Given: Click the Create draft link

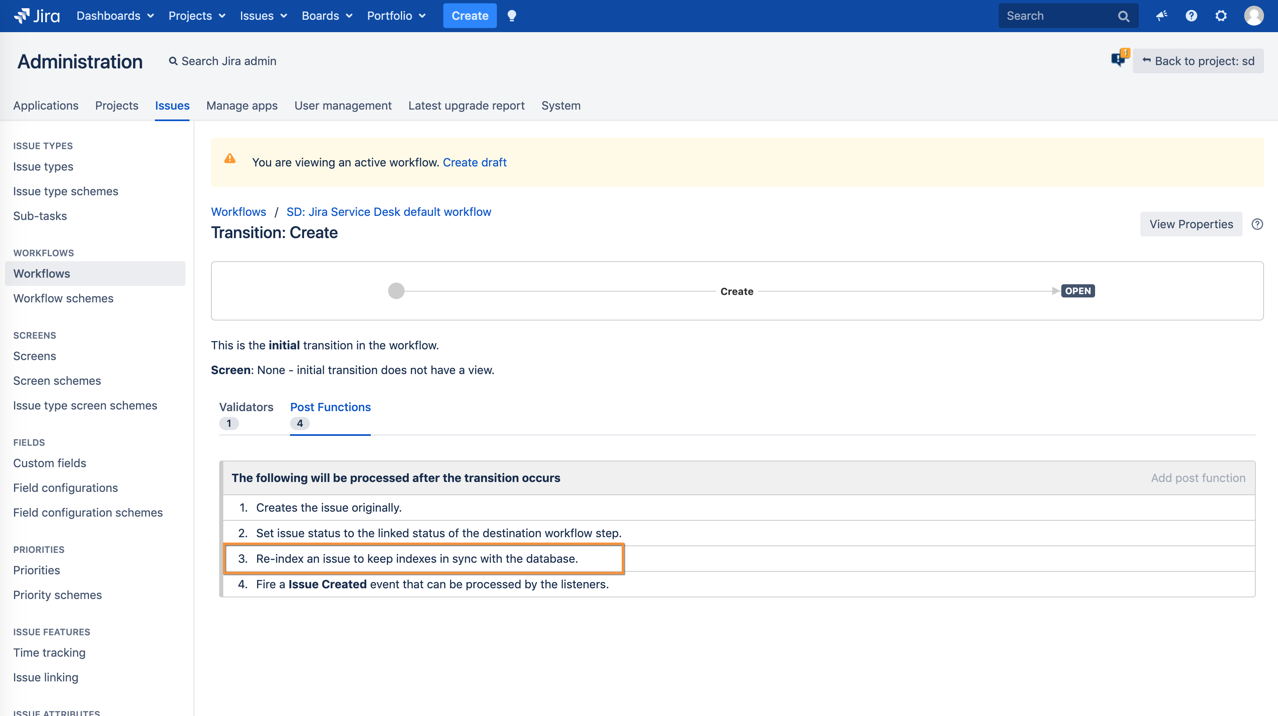Looking at the screenshot, I should (x=474, y=162).
